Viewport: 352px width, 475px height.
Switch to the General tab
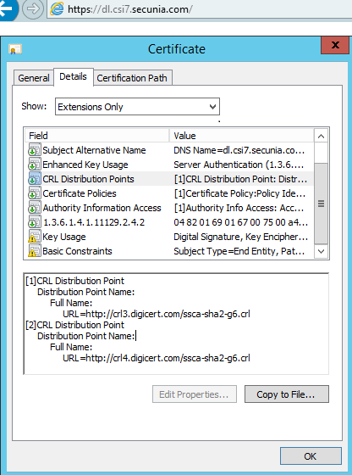34,78
